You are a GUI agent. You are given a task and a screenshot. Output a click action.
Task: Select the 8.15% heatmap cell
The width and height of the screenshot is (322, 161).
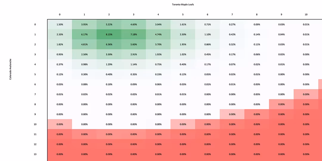109,35
